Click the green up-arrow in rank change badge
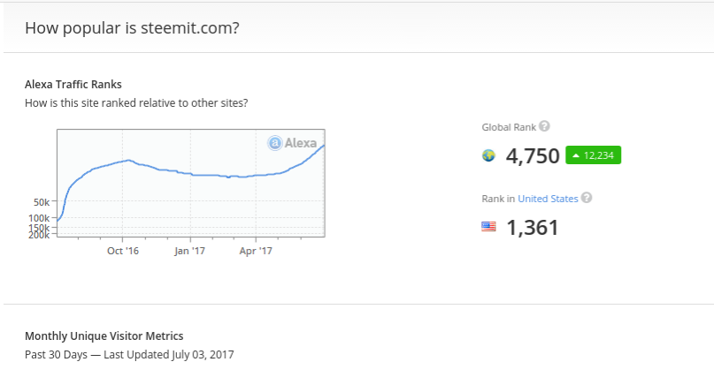Screen dimensions: 714x377 (x=576, y=155)
